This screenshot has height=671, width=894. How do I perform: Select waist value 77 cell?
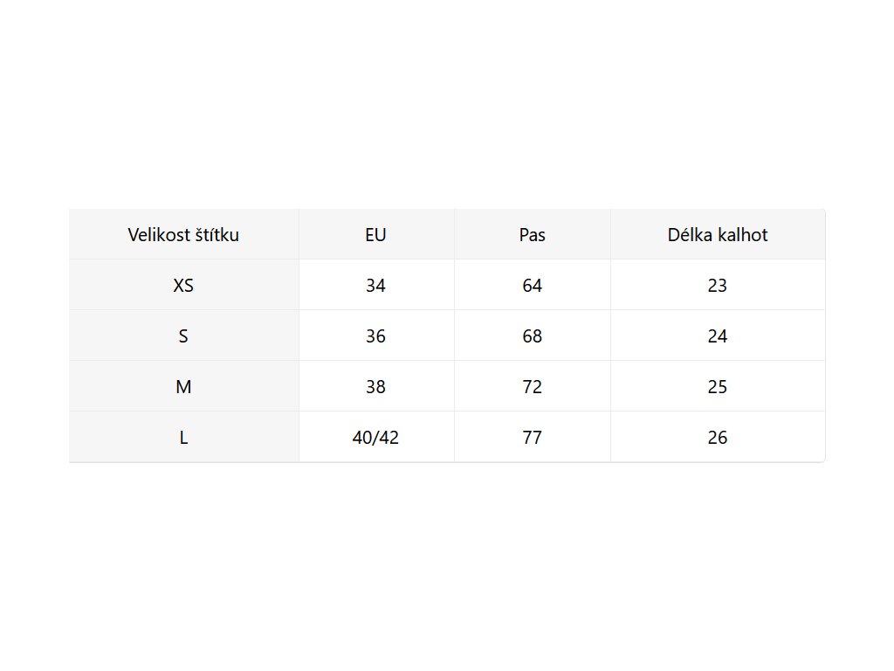(x=532, y=438)
